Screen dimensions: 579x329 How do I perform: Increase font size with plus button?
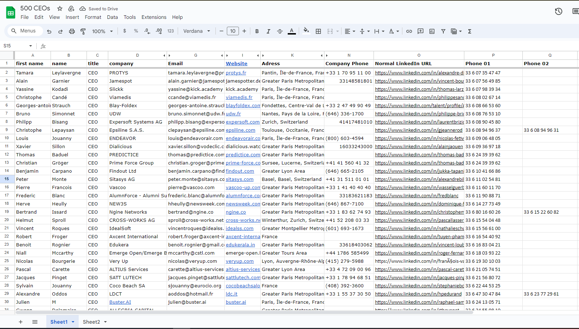[x=244, y=31]
